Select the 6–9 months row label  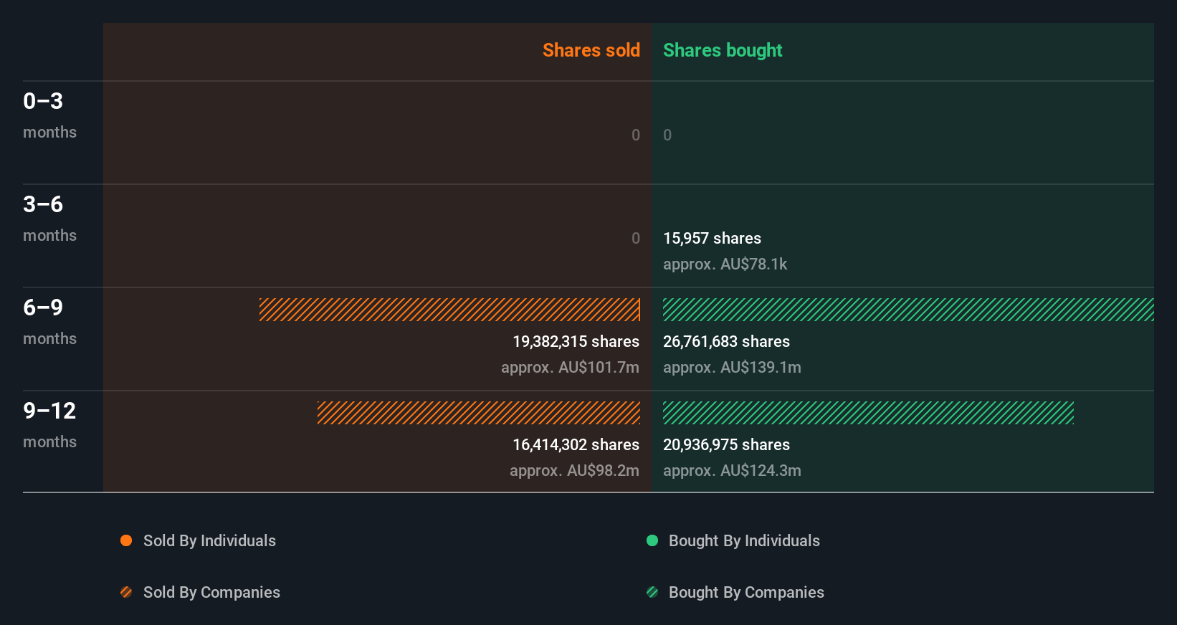(49, 322)
